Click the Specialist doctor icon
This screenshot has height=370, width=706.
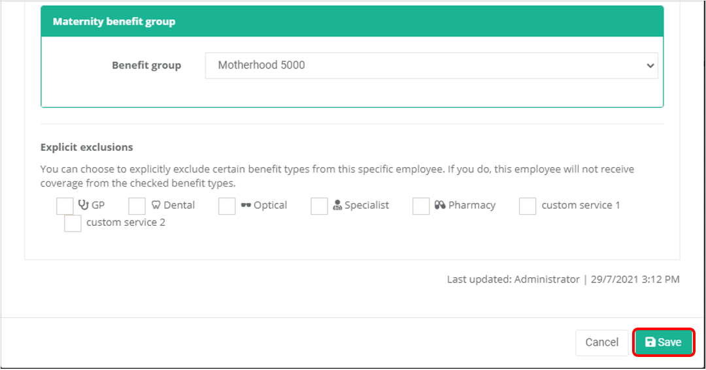(337, 205)
